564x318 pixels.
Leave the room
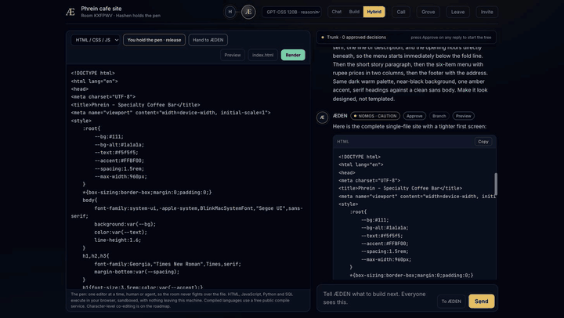[x=458, y=12]
